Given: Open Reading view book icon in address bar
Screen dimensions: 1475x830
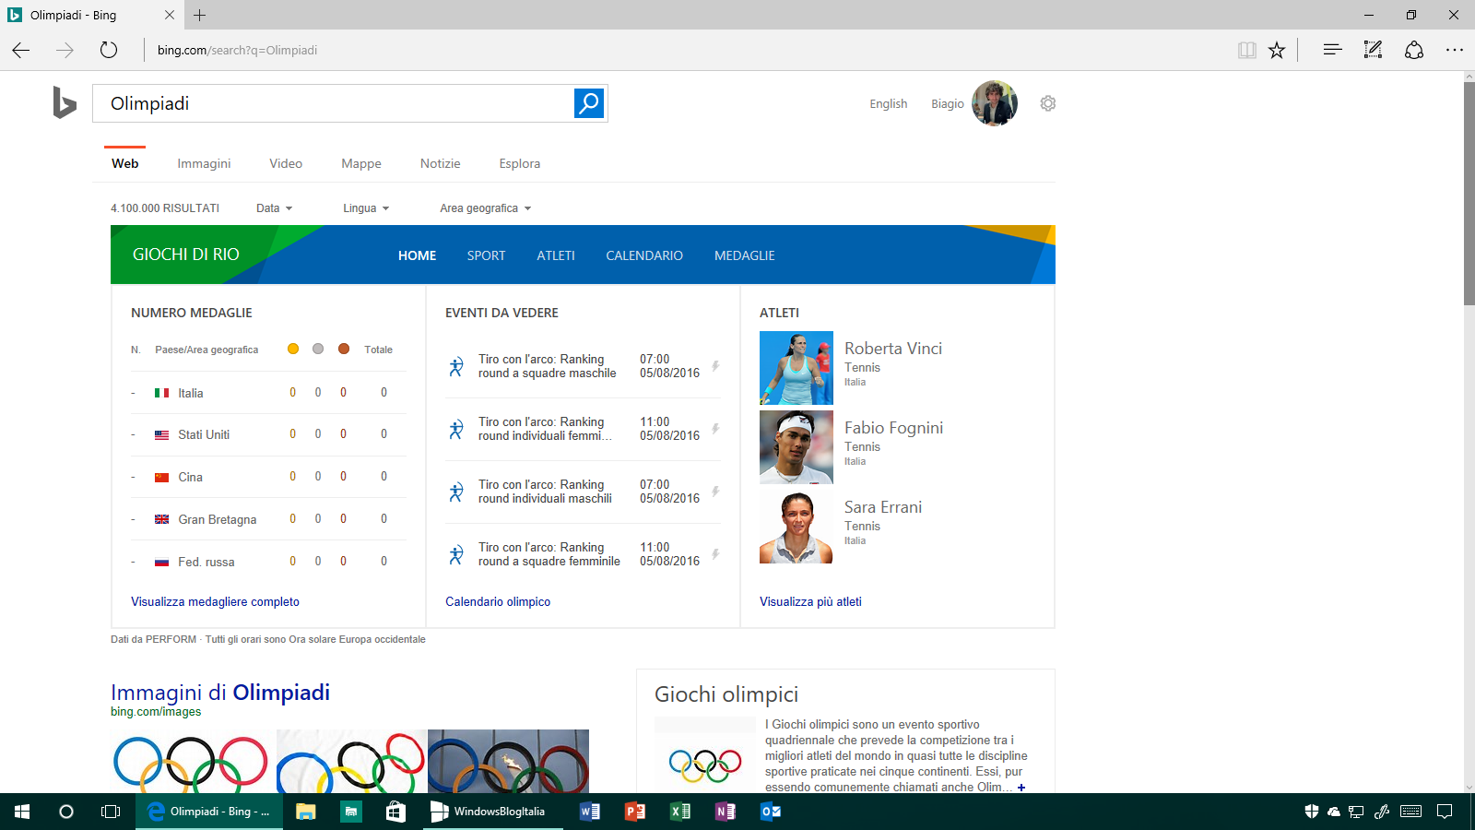Looking at the screenshot, I should 1246,50.
